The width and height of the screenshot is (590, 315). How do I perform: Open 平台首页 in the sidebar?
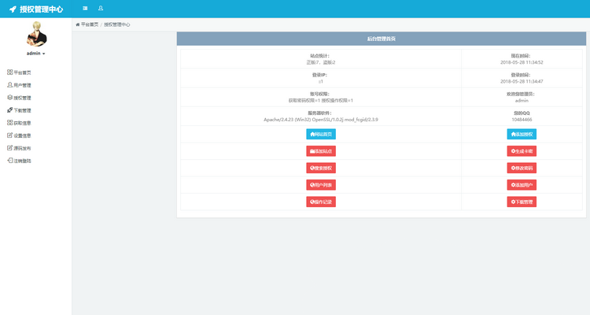pyautogui.click(x=19, y=72)
